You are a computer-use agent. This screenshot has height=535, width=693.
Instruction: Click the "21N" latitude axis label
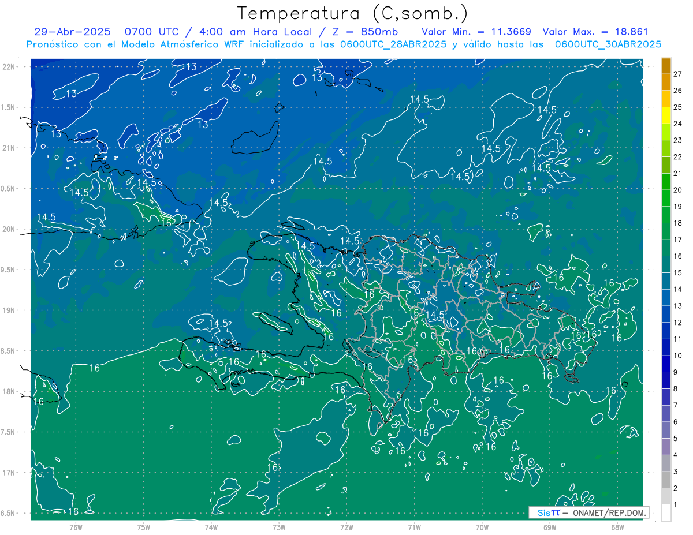point(9,148)
